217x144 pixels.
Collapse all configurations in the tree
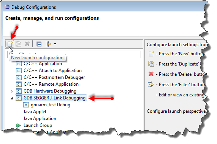(x=39, y=44)
